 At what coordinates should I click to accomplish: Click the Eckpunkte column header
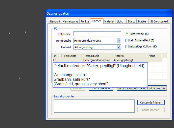click(71, 56)
